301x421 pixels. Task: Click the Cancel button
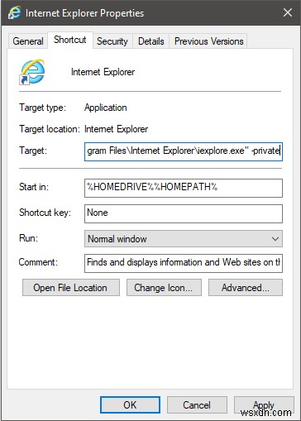(x=197, y=404)
